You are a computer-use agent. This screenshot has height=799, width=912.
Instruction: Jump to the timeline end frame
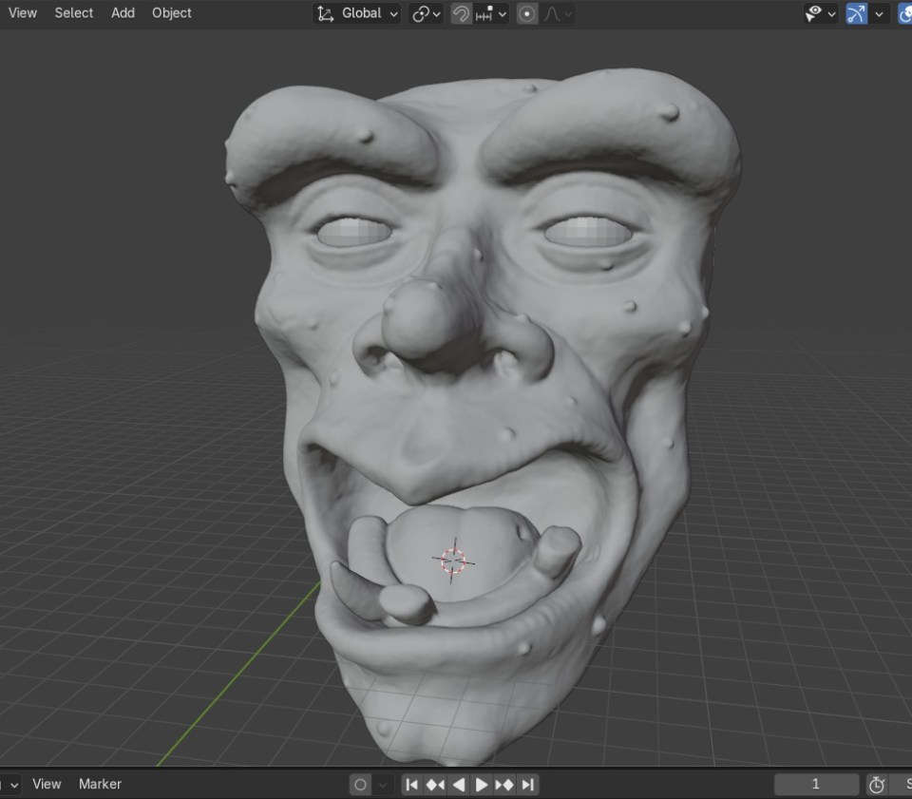pos(528,785)
